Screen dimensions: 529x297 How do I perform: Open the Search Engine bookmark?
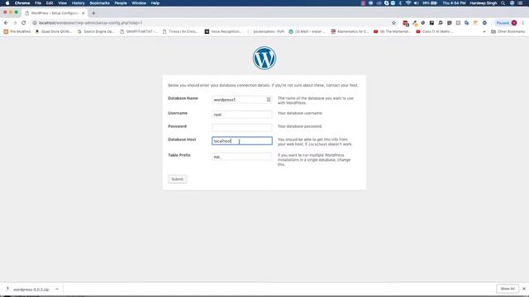coord(96,31)
